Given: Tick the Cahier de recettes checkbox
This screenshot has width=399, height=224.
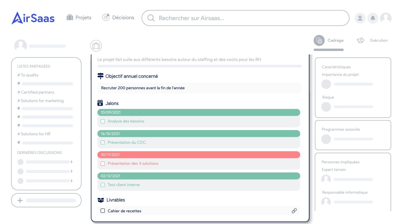Looking at the screenshot, I should [103, 211].
